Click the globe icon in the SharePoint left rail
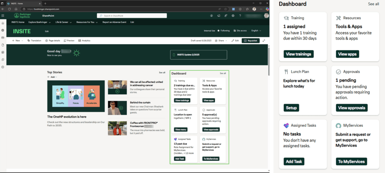The width and height of the screenshot is (385, 173). coord(3,30)
